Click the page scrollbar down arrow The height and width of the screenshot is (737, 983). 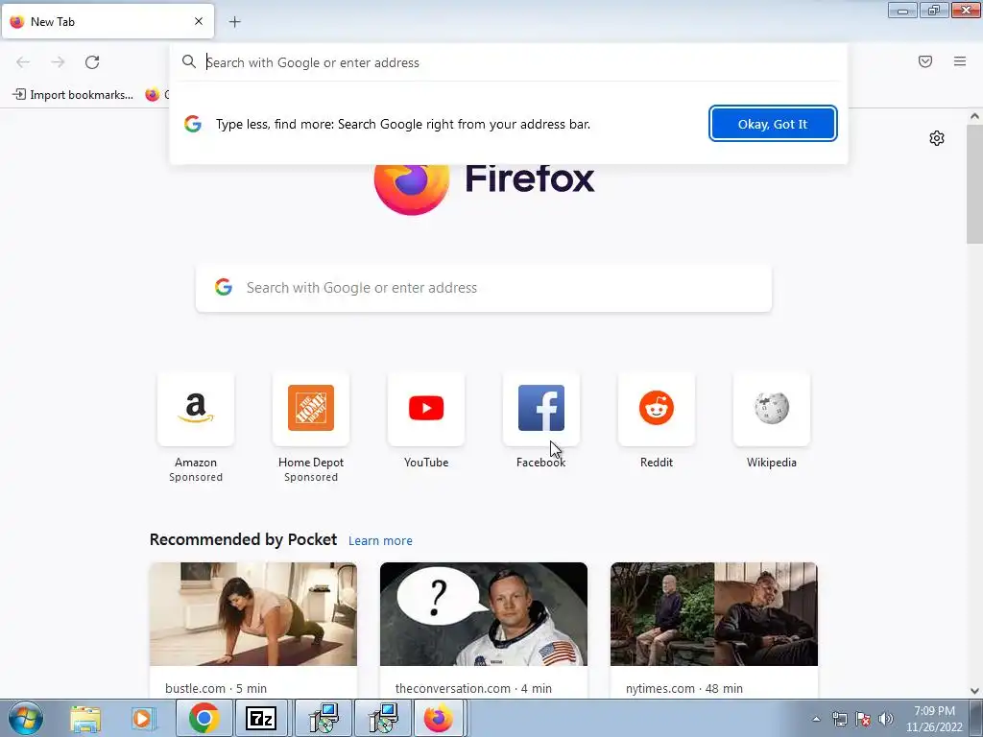[974, 691]
